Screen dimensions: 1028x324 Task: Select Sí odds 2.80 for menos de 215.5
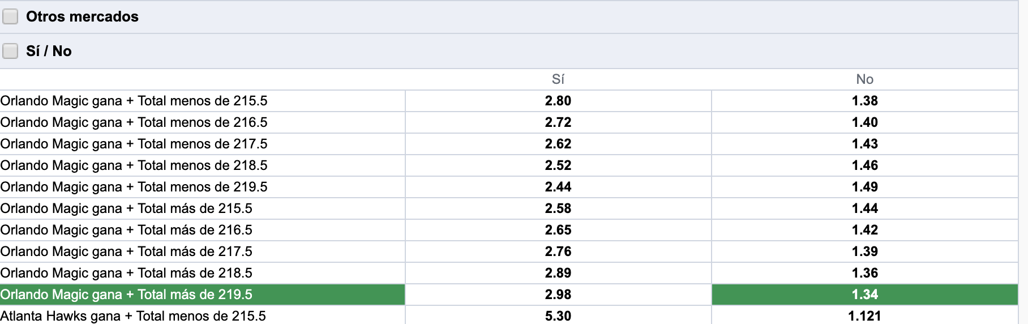pos(558,101)
